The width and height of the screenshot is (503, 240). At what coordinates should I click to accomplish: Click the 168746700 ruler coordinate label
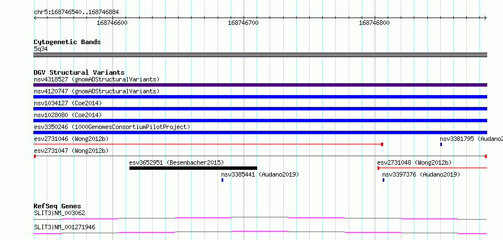coord(243,23)
